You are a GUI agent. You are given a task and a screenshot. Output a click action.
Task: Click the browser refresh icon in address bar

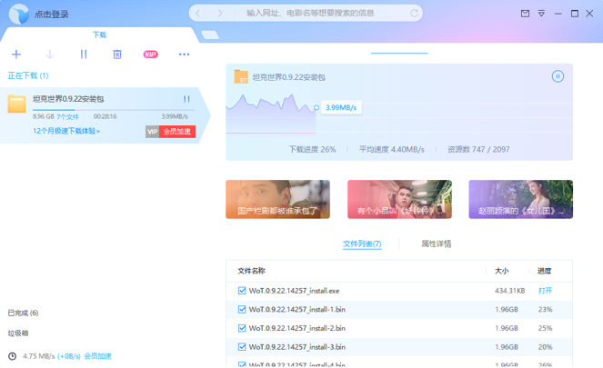[x=414, y=13]
